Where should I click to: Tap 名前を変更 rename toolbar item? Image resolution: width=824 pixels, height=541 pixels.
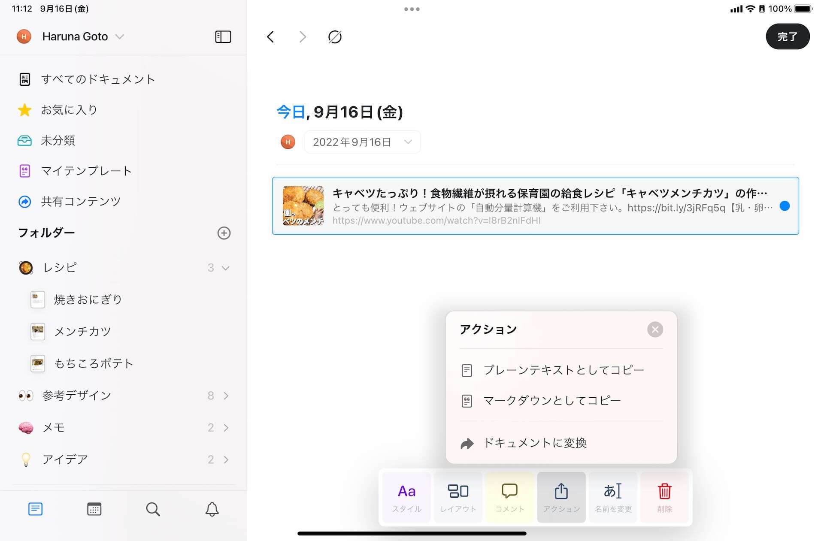pyautogui.click(x=613, y=497)
